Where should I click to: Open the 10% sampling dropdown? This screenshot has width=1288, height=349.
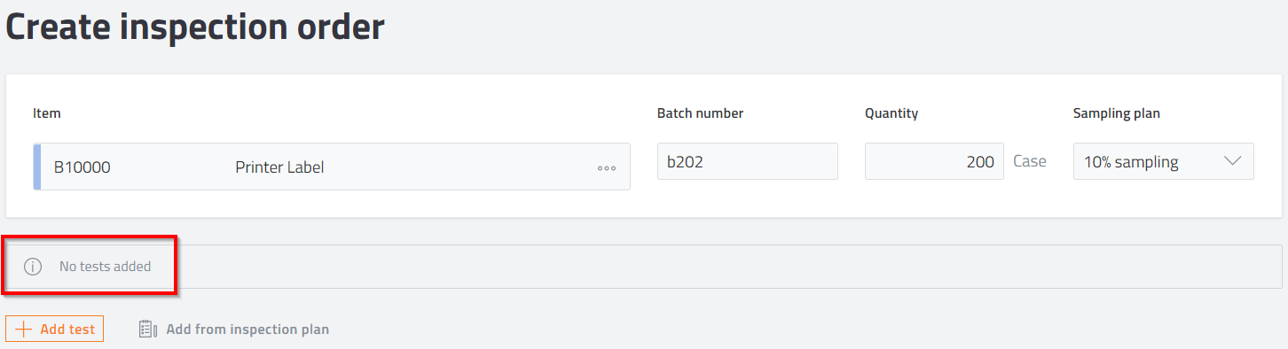(1163, 161)
